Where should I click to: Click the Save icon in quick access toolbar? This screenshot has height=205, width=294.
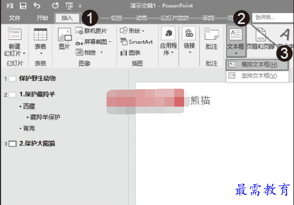[23, 6]
